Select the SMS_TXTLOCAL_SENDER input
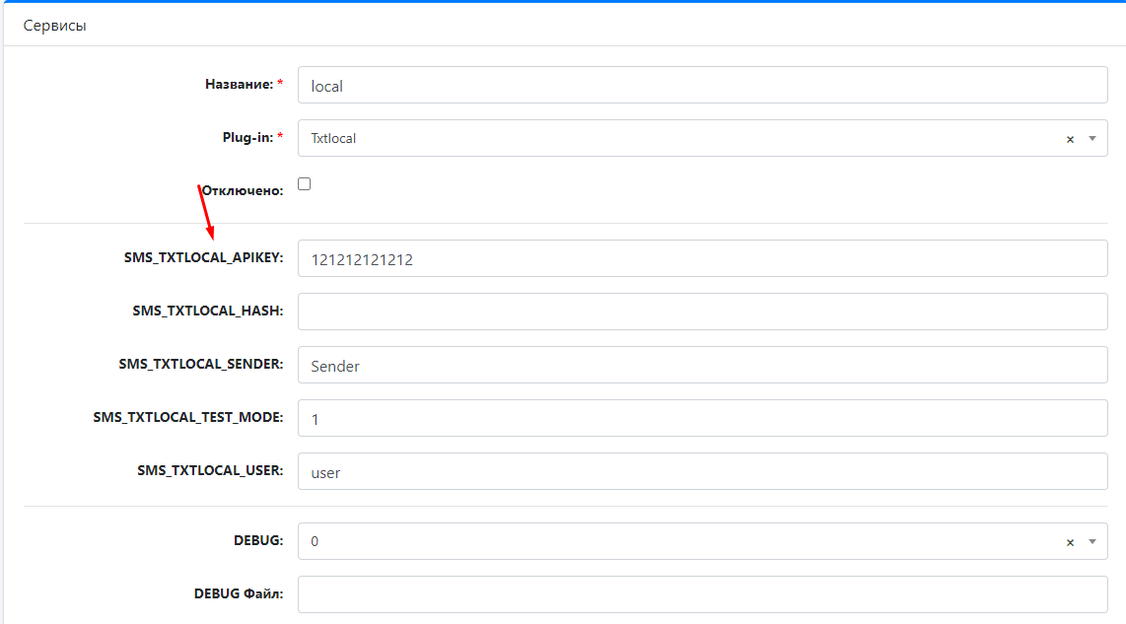 [x=702, y=365]
